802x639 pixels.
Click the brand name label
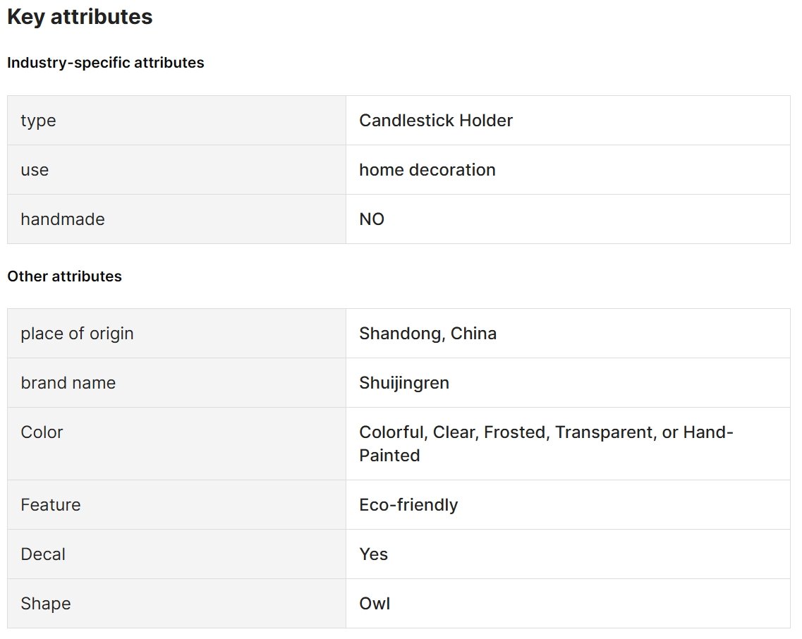[68, 383]
